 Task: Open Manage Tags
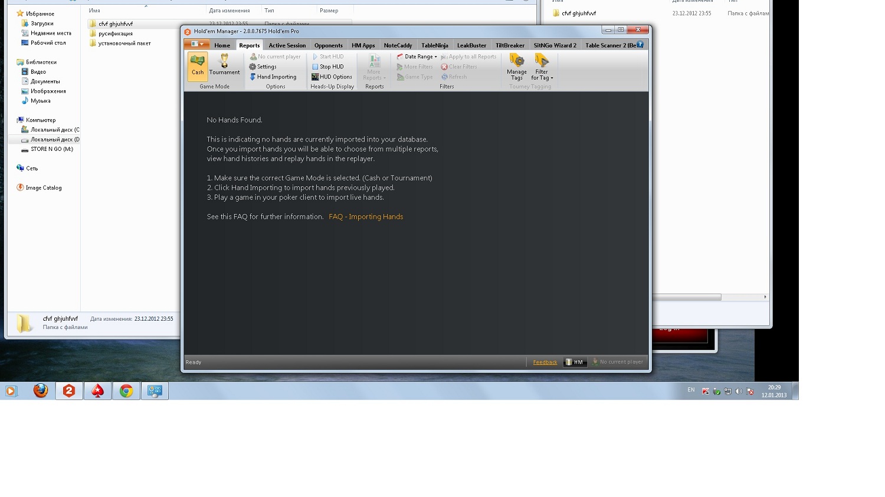tap(517, 67)
